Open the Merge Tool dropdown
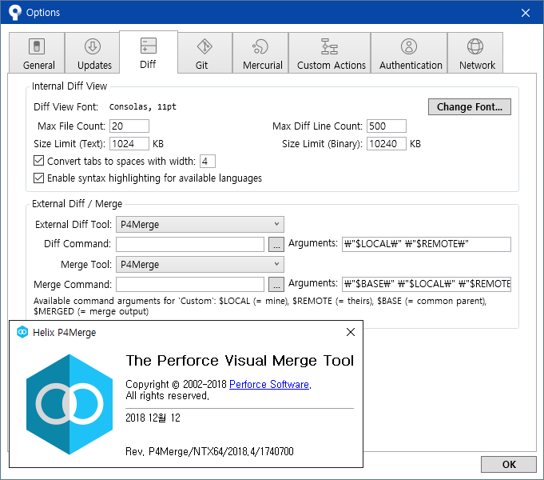 200,265
